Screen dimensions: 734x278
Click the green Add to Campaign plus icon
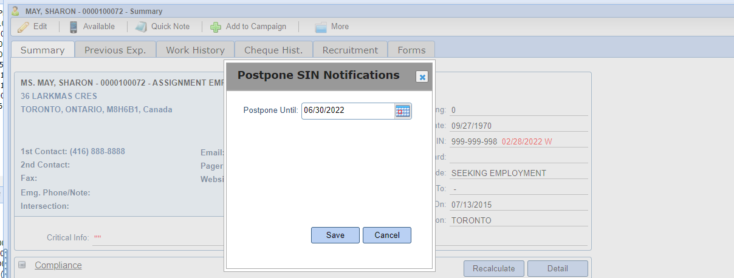216,27
